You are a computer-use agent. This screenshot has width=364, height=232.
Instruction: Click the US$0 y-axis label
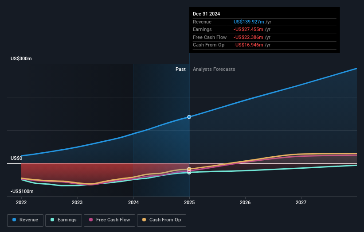[x=16, y=159]
